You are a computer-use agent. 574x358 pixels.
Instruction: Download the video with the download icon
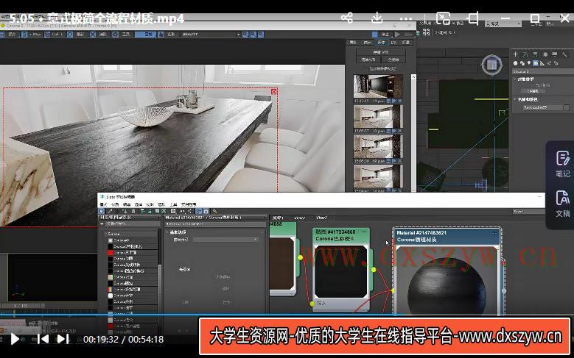click(377, 17)
